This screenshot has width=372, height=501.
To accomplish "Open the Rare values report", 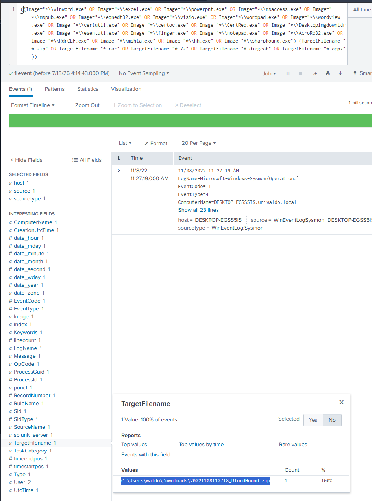I will point(293,444).
